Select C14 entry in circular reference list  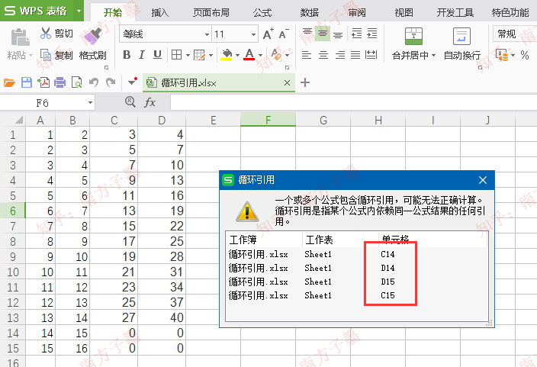click(387, 254)
